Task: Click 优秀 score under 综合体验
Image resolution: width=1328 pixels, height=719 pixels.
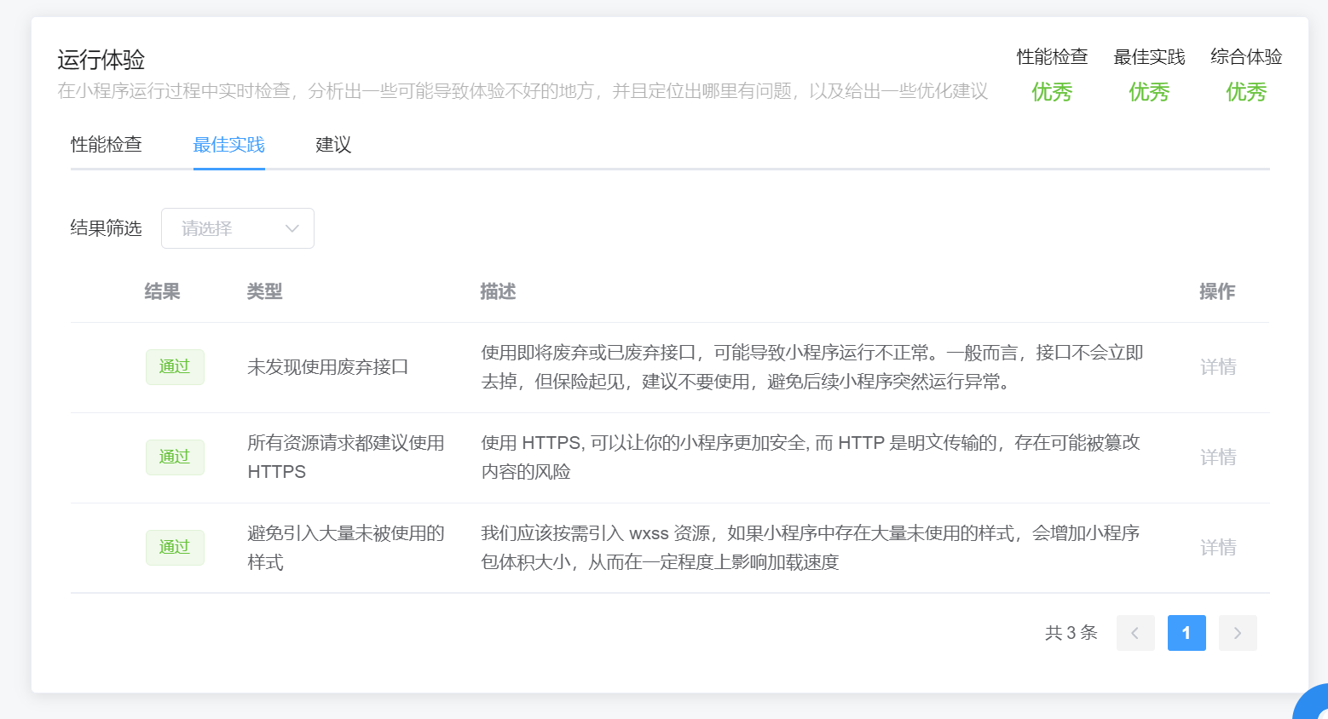Action: [x=1246, y=92]
